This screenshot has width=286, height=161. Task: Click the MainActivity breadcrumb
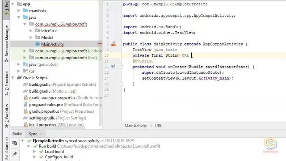(x=136, y=126)
